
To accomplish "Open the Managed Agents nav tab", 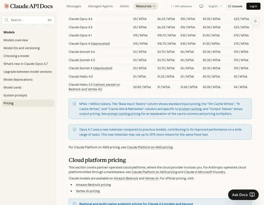I will click(100, 6).
